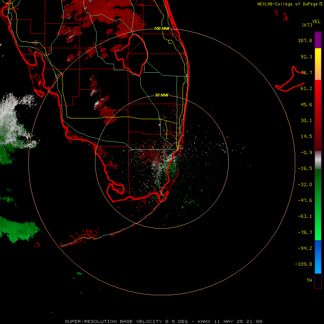Click the [KT] units label

(307, 25)
